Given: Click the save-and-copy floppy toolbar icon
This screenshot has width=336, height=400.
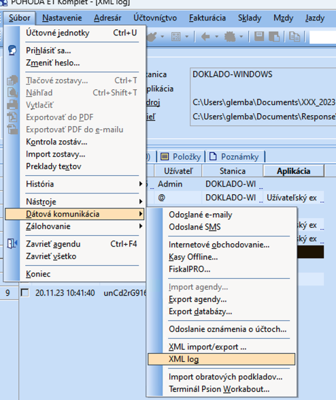Looking at the screenshot, I should pyautogui.click(x=274, y=37).
